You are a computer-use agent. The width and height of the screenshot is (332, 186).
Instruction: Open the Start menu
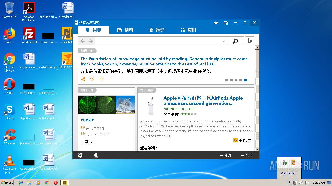point(7,182)
